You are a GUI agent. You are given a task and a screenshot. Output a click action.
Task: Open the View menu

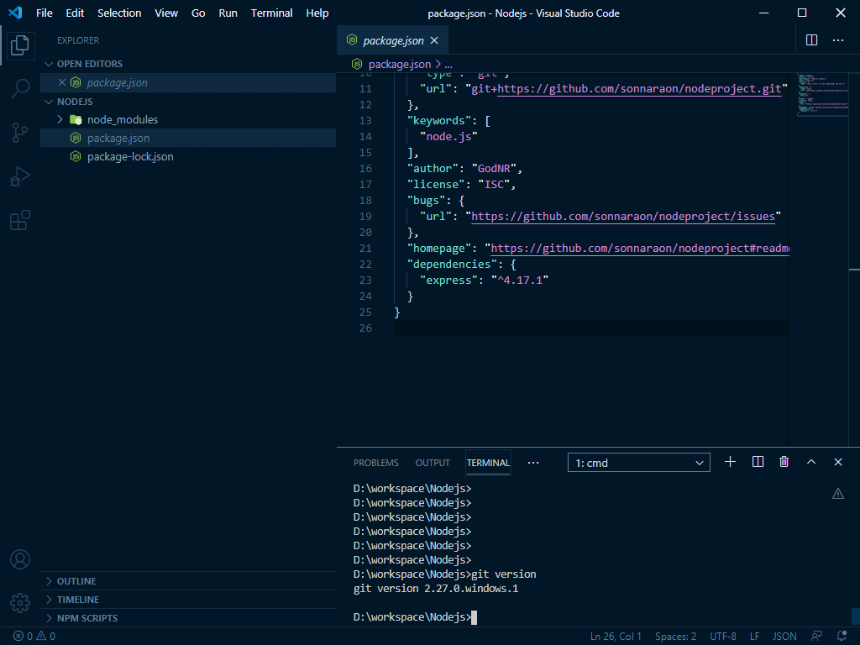(x=166, y=13)
